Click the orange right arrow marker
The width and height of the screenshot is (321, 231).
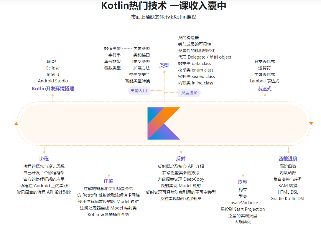[x=311, y=123]
